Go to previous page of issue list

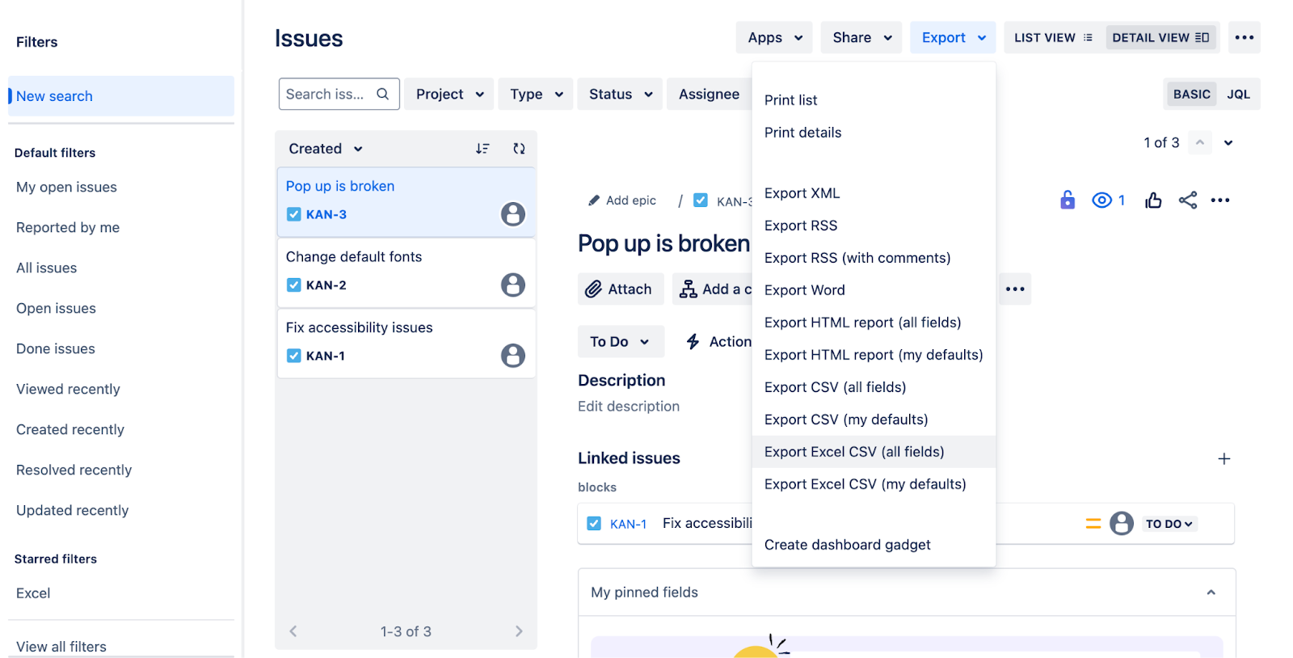[293, 631]
